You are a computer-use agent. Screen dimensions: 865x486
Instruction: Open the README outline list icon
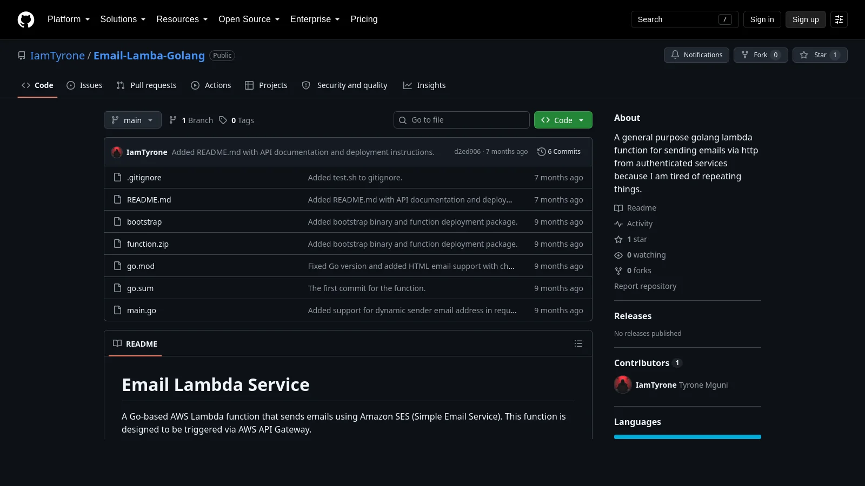pos(578,343)
